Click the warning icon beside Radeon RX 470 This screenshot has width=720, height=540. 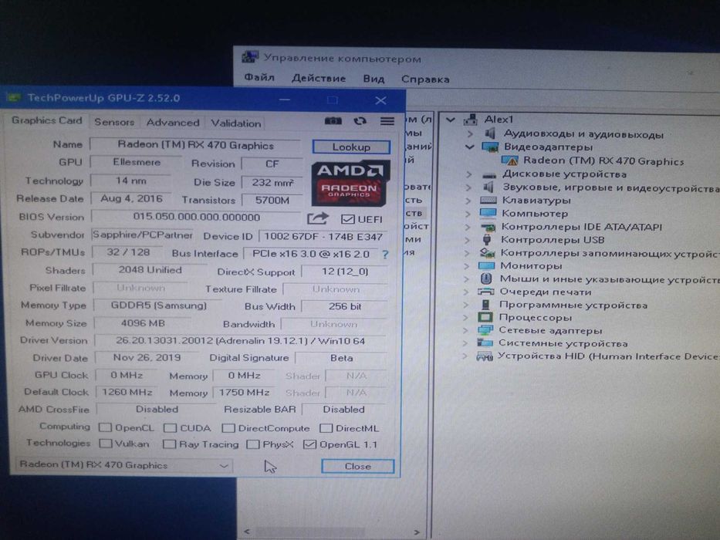pos(509,160)
